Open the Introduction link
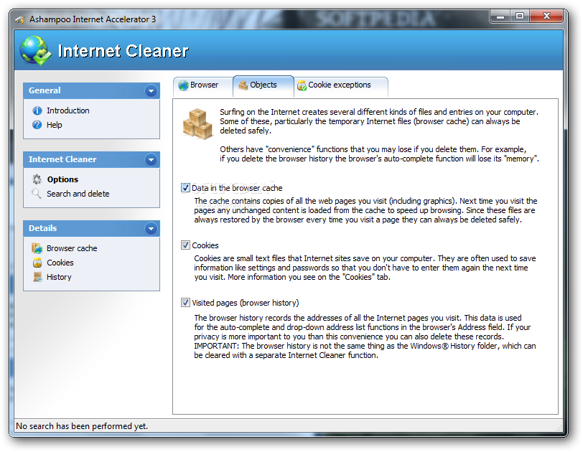Image resolution: width=583 pixels, height=452 pixels. coord(68,110)
